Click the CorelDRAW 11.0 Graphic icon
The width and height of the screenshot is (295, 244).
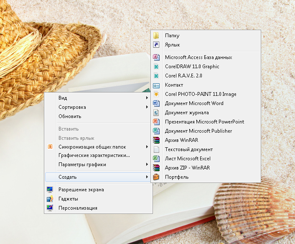click(156, 67)
